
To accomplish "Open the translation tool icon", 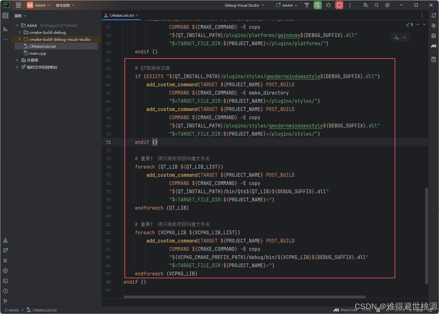I will pyautogui.click(x=366, y=5).
